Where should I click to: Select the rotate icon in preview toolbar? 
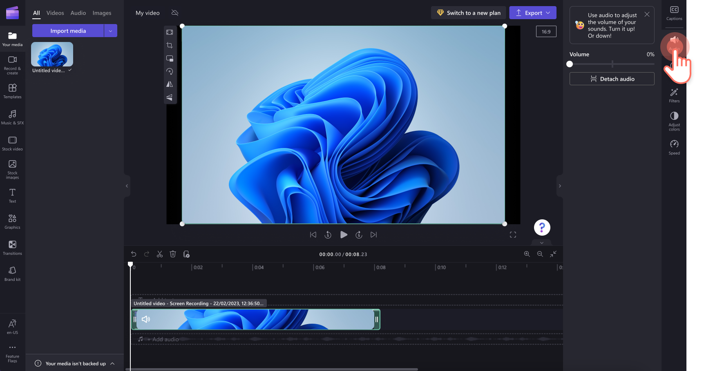[170, 71]
